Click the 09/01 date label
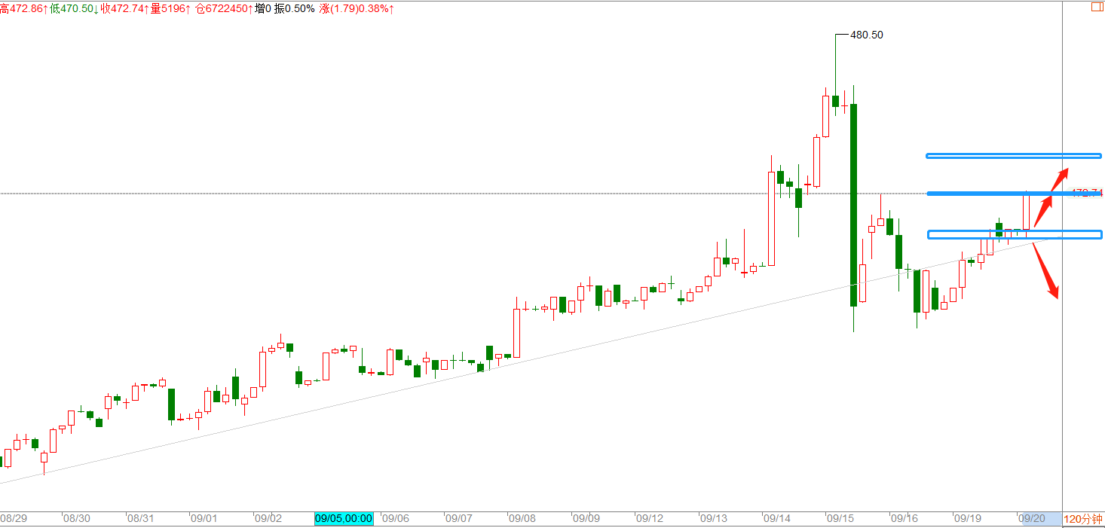The height and width of the screenshot is (528, 1105). tap(204, 519)
